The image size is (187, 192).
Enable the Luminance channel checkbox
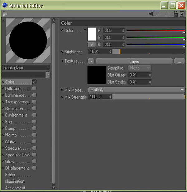coord(34,95)
